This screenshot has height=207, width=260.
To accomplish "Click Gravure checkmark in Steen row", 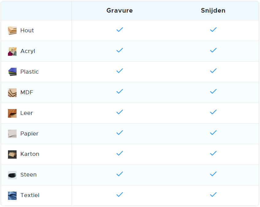I will coord(119,174).
